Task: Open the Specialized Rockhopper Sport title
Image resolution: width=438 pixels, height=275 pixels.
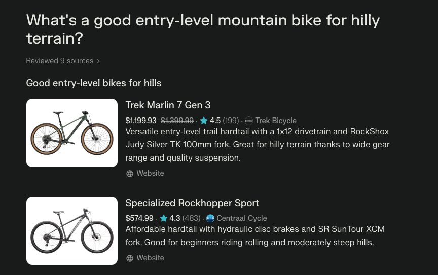Action: [x=192, y=203]
